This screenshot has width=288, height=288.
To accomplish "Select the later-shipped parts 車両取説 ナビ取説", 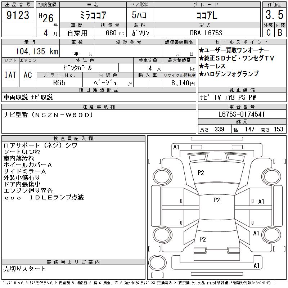I will [x=28, y=97].
